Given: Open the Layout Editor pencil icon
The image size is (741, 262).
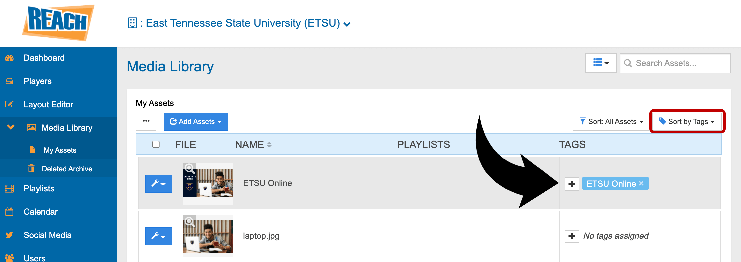Looking at the screenshot, I should click(x=9, y=104).
